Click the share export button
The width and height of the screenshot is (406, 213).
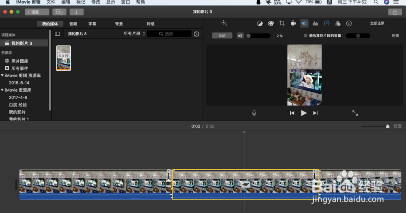point(395,12)
